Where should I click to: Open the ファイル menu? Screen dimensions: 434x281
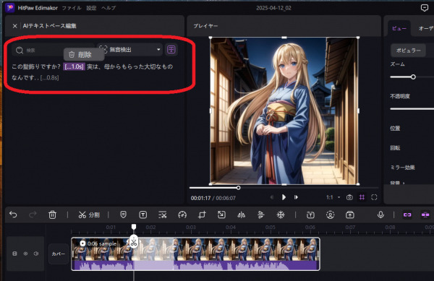point(72,8)
